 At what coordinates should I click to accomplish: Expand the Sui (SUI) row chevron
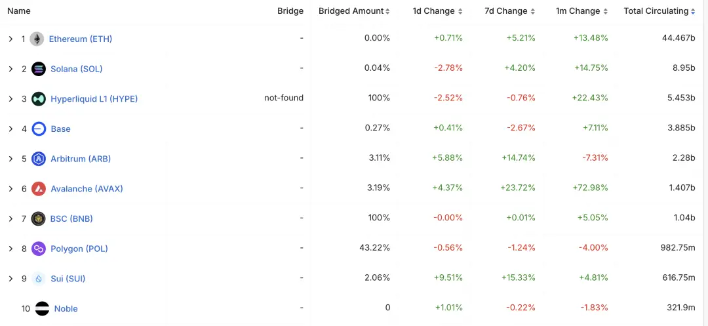11,279
